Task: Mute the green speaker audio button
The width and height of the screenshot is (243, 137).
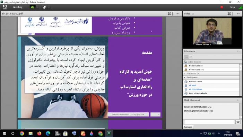Action: pos(33,7)
